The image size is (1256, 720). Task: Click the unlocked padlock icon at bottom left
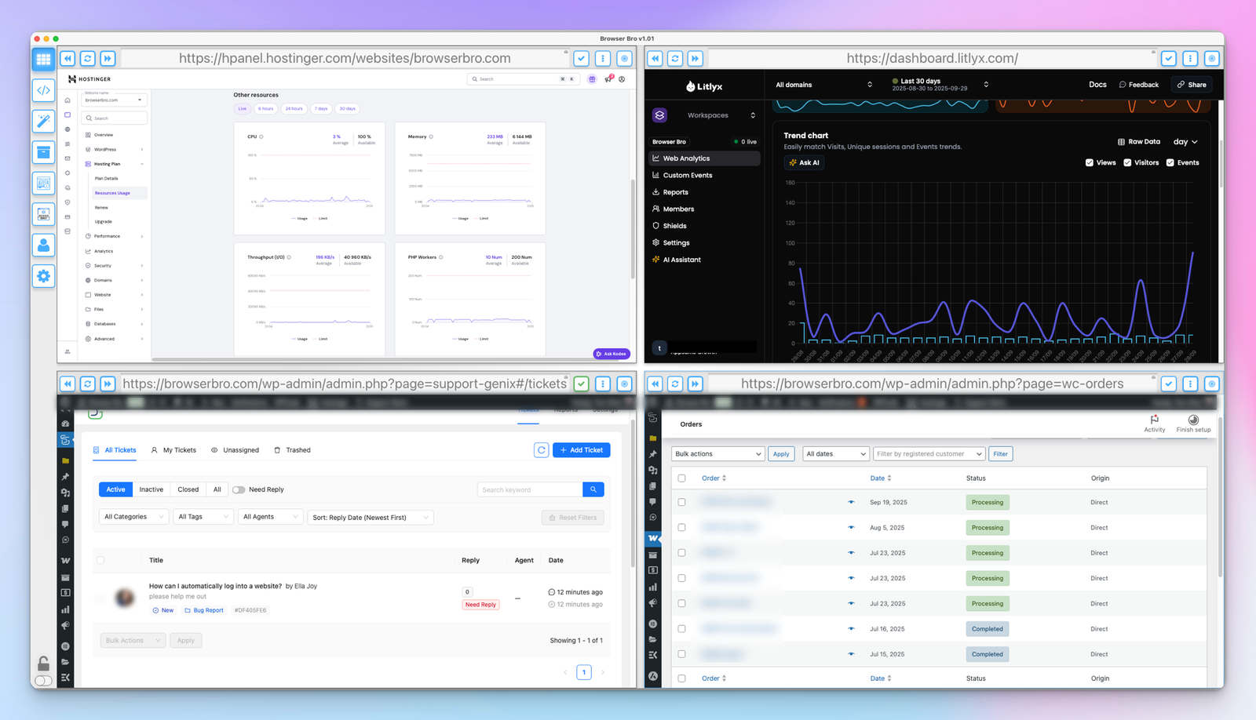pos(44,664)
